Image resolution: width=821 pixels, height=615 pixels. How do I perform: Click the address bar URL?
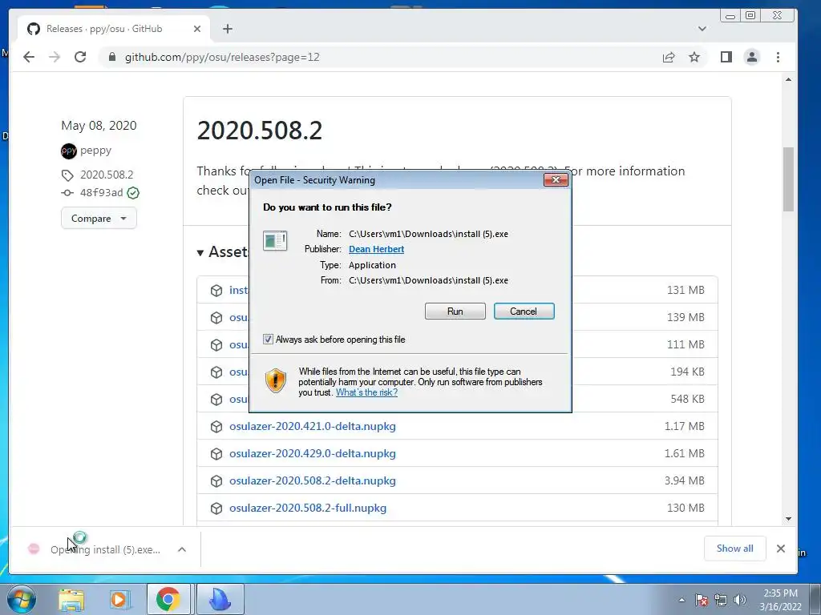(x=222, y=57)
